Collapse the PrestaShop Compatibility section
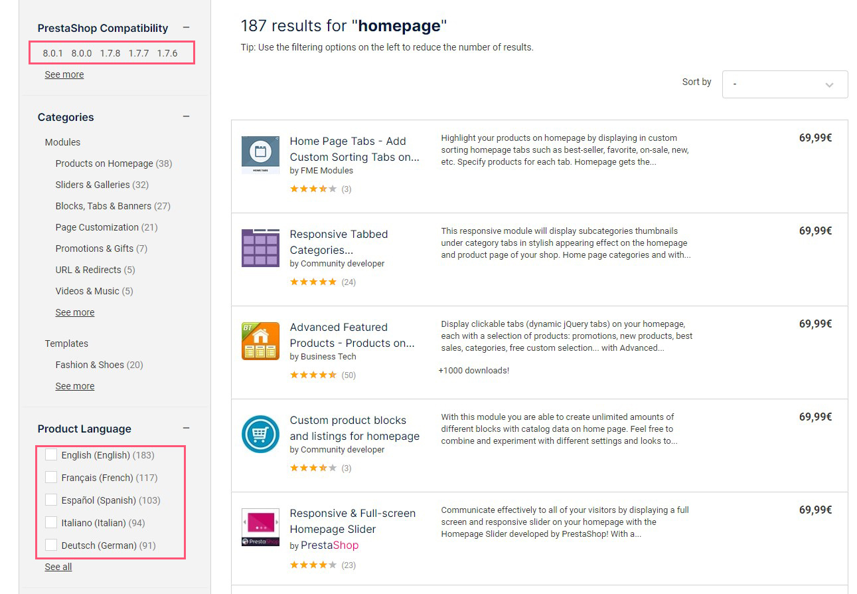The height and width of the screenshot is (594, 857). pos(186,28)
